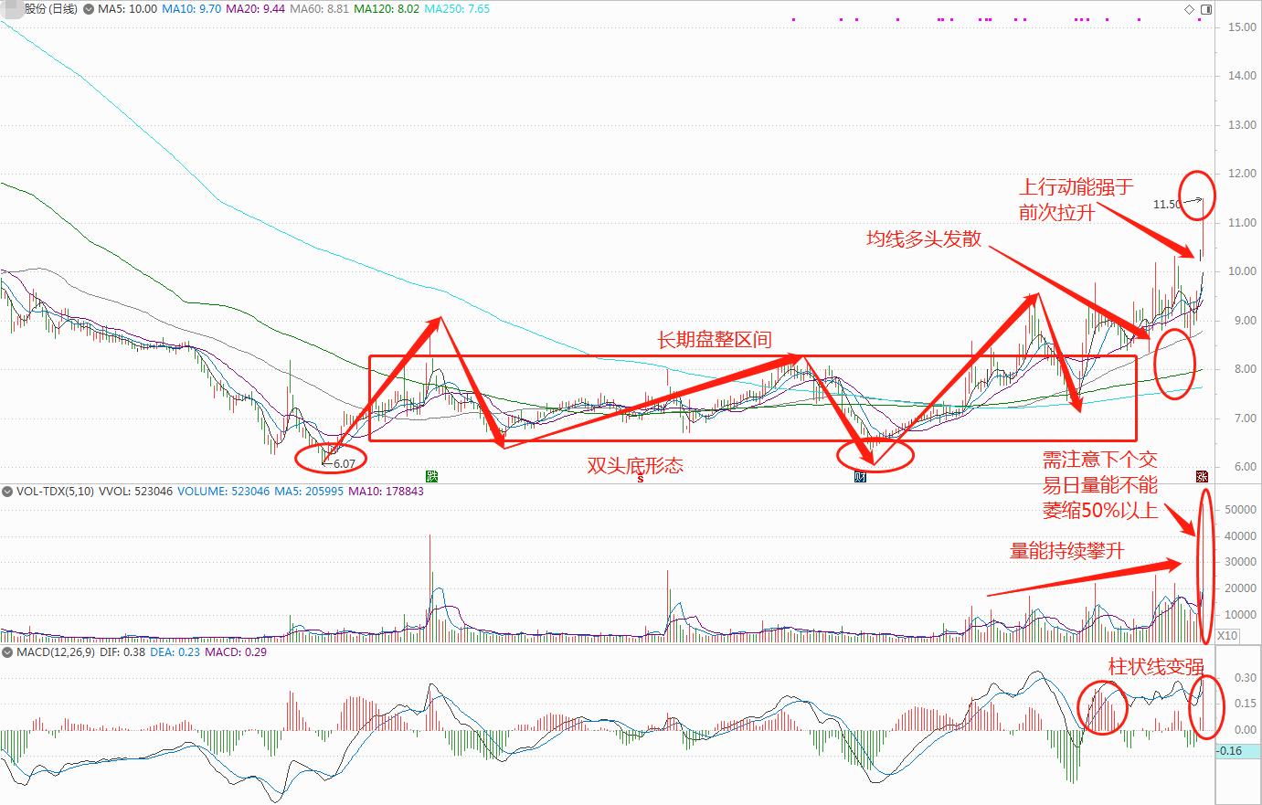
Task: Click the DEA: 0.23 value
Action: (175, 652)
